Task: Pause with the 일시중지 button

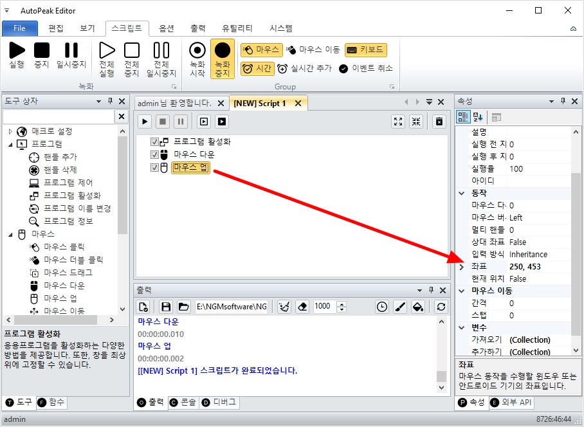Action: coord(71,55)
